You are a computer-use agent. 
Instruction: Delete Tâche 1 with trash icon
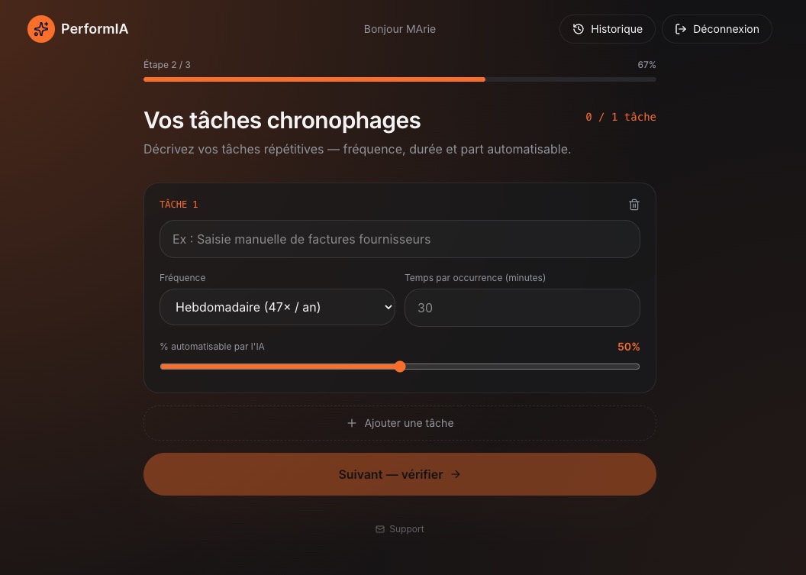pos(634,205)
